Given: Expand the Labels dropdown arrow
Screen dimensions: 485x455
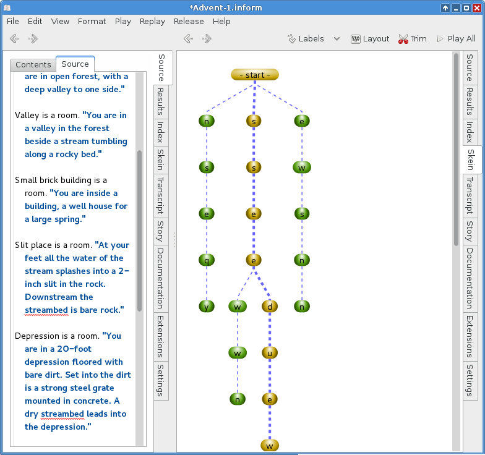Looking at the screenshot, I should tap(337, 38).
